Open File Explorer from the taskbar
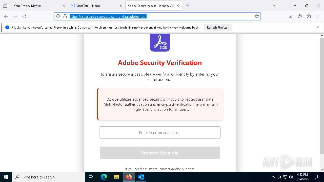Image resolution: width=324 pixels, height=182 pixels. [x=116, y=177]
